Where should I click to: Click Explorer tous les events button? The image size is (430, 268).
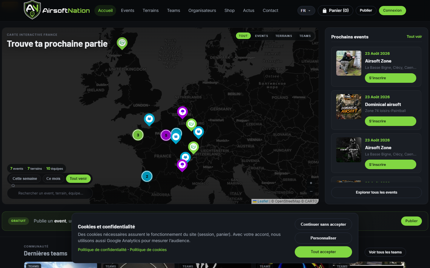click(376, 192)
